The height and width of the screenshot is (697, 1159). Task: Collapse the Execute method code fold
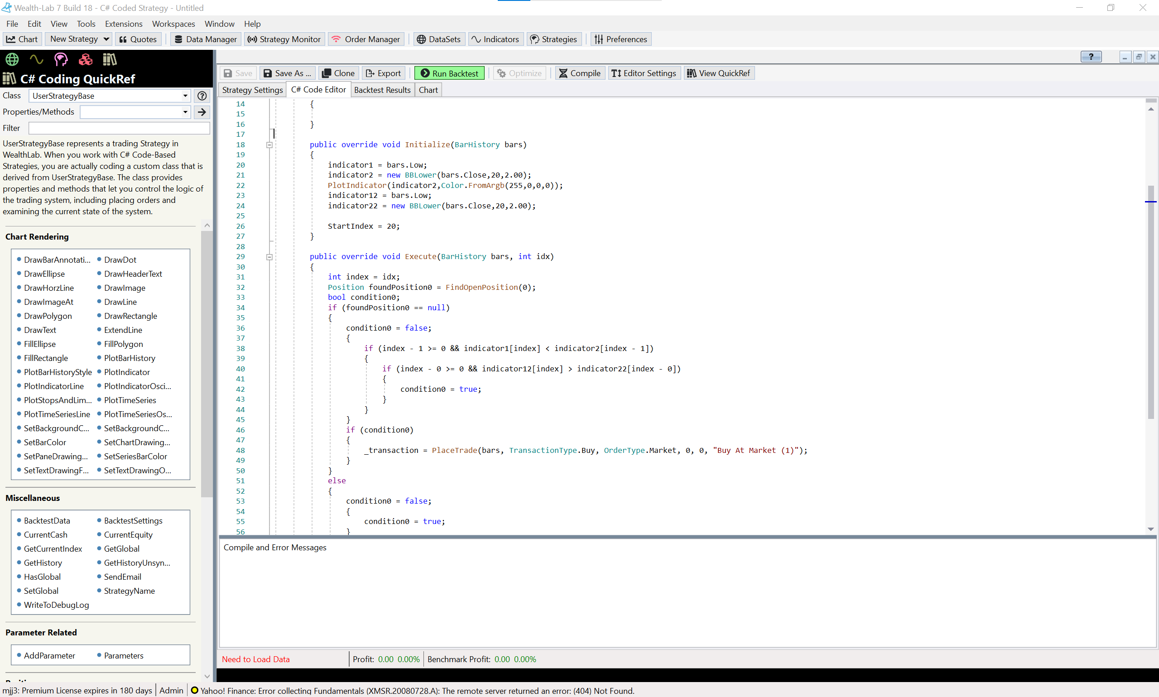point(269,257)
